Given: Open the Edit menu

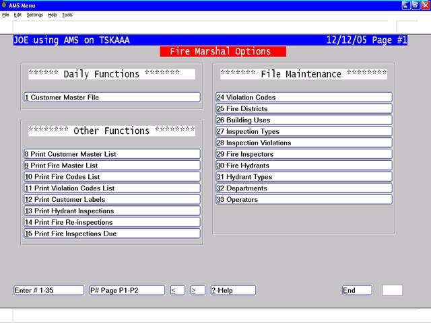Looking at the screenshot, I should pyautogui.click(x=17, y=15).
